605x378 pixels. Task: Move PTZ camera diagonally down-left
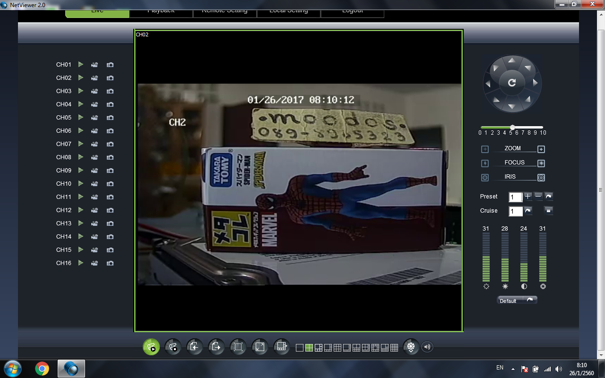[x=496, y=99]
